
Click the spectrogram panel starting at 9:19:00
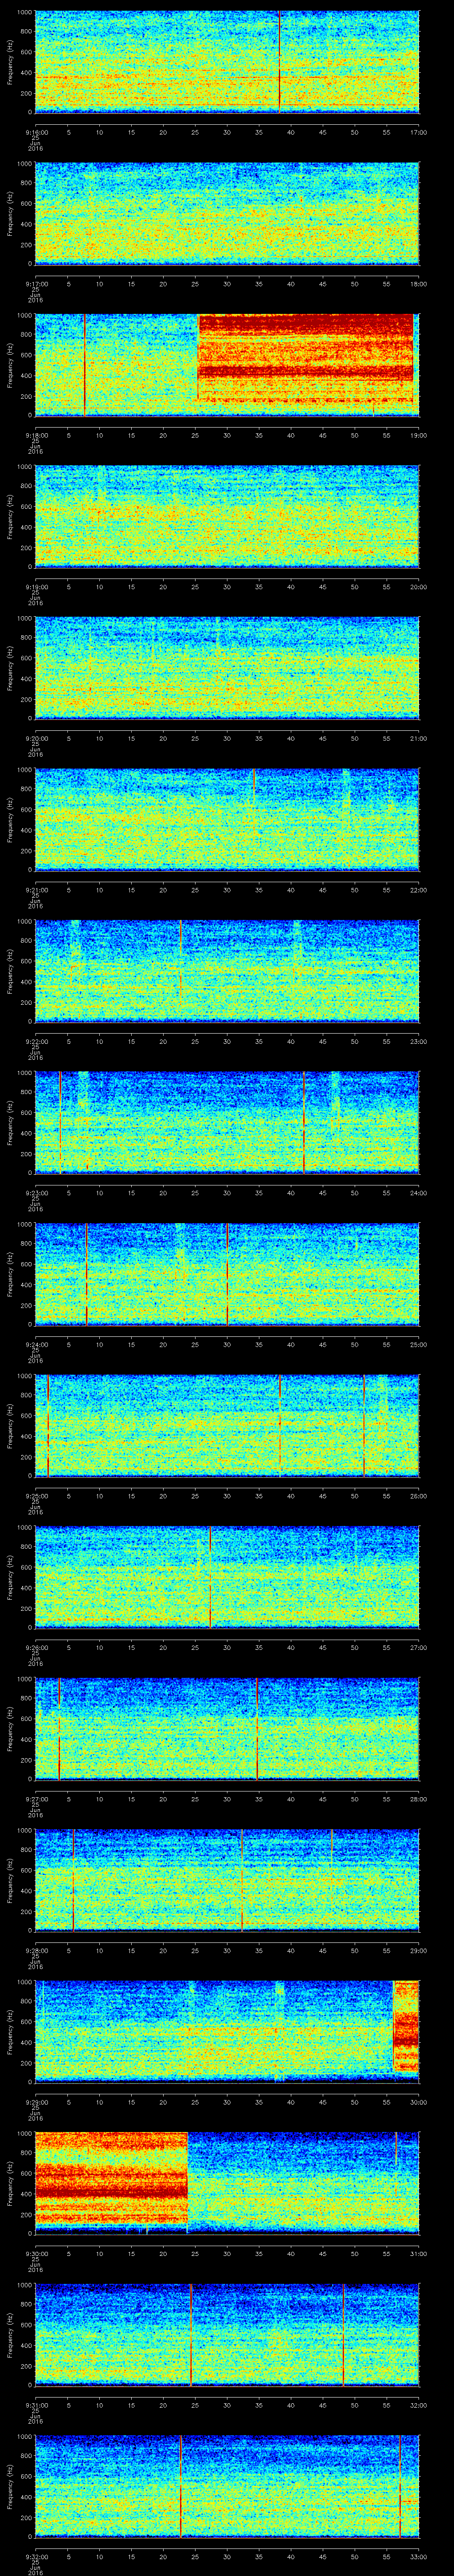click(x=227, y=517)
